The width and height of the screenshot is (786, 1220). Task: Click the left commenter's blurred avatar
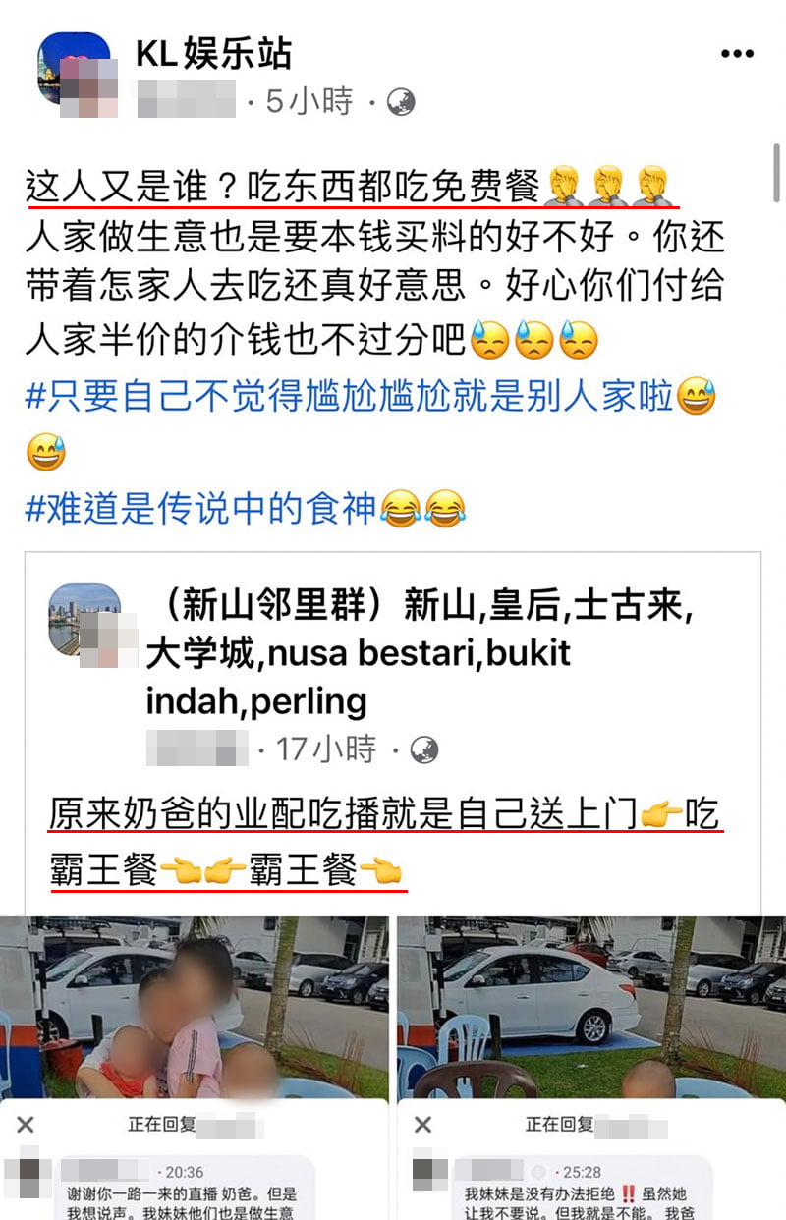28,1179
